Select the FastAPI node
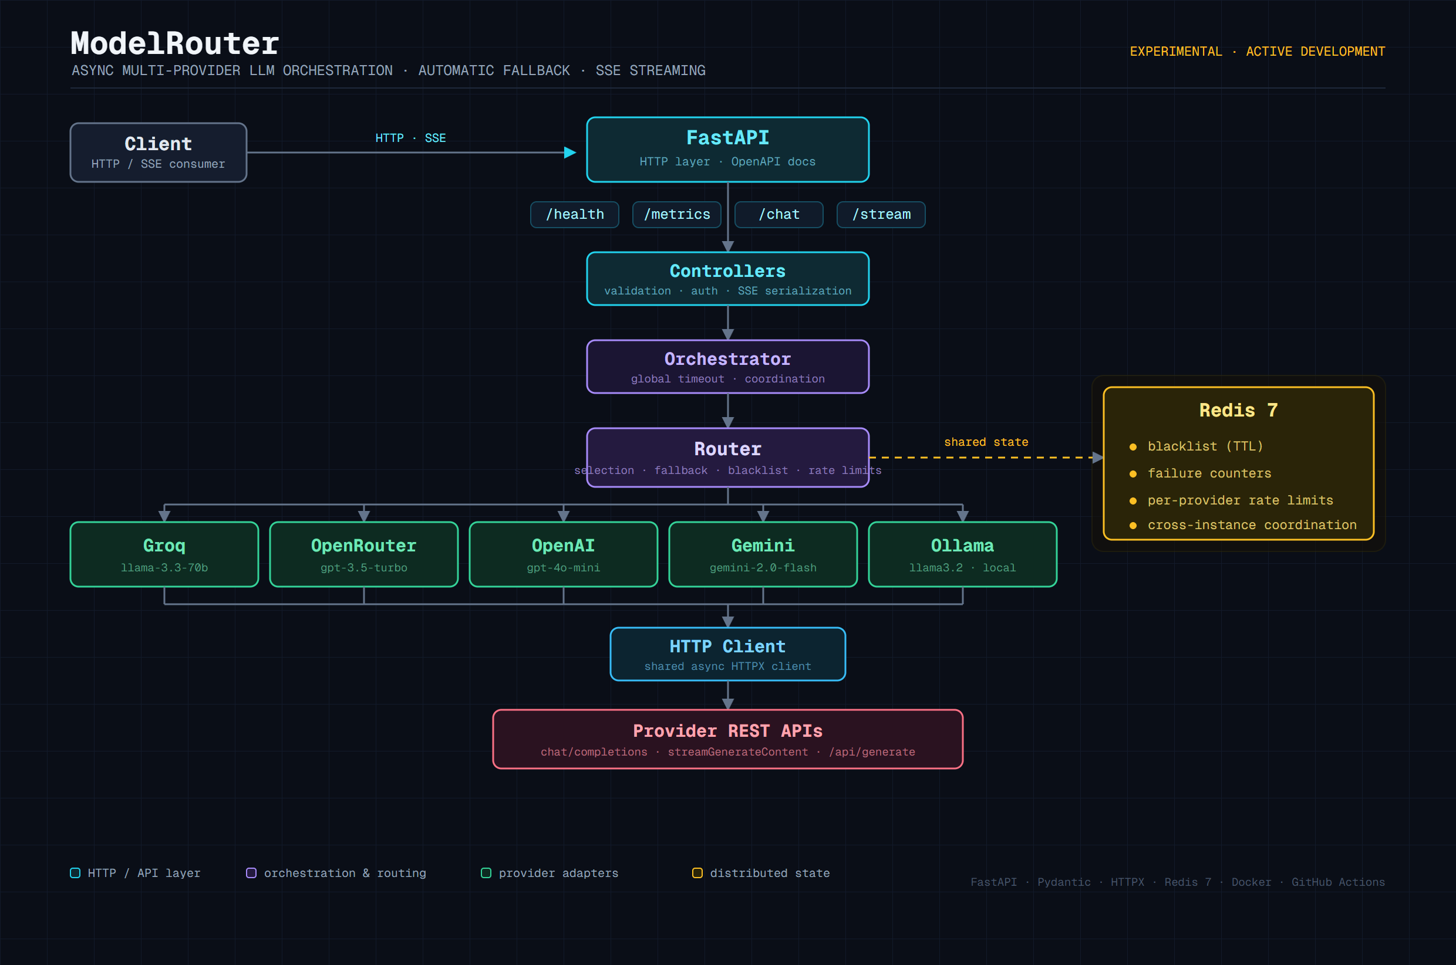 (727, 150)
